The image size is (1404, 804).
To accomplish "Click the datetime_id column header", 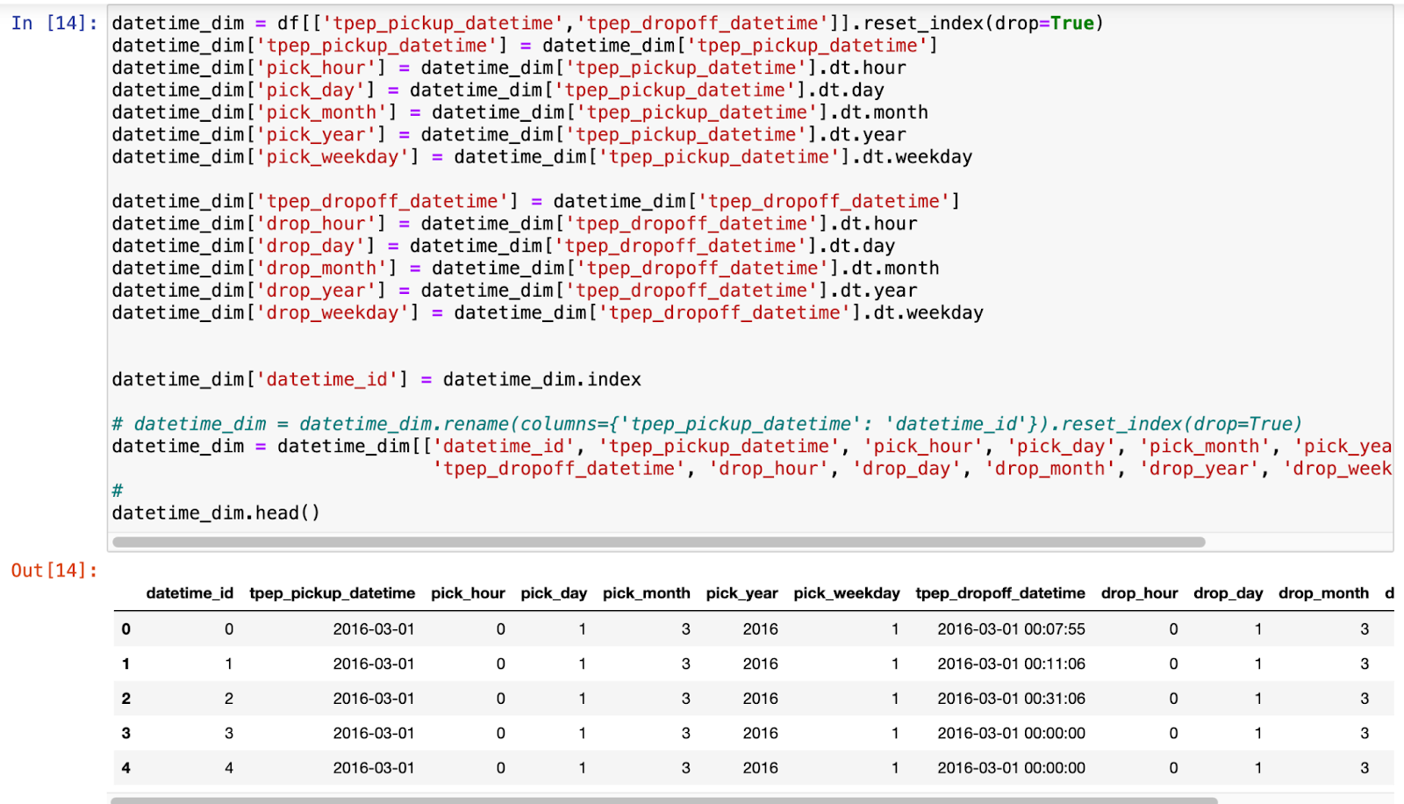I will [190, 593].
